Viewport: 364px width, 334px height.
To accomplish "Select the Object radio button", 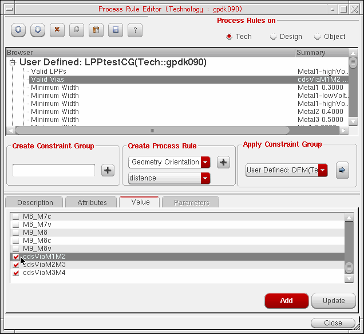I will pyautogui.click(x=318, y=37).
